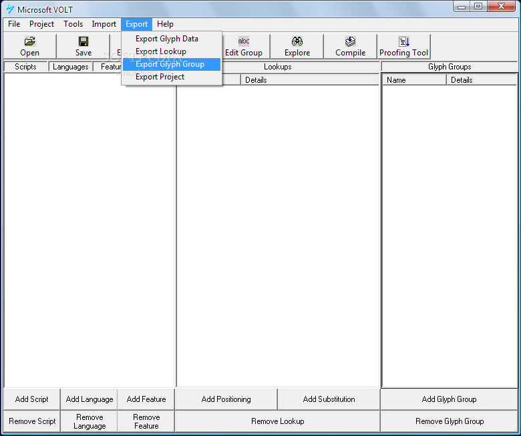This screenshot has width=521, height=436.
Task: Open the Import menu
Action: (x=104, y=24)
